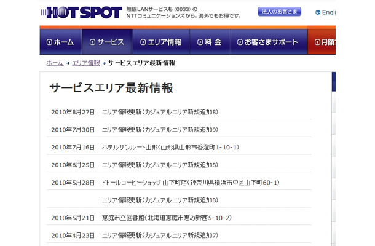Click the サービスエリア最新情報 page heading
Screen dimensions: 375x246
111,88
